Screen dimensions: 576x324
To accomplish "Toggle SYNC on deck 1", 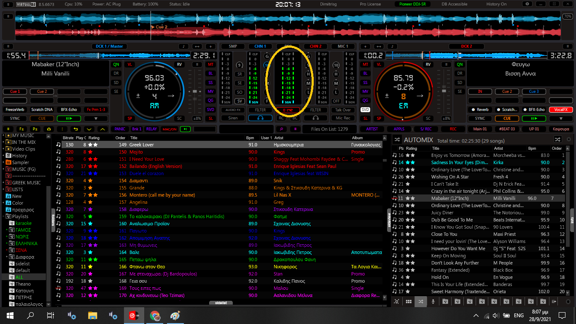I will [15, 119].
